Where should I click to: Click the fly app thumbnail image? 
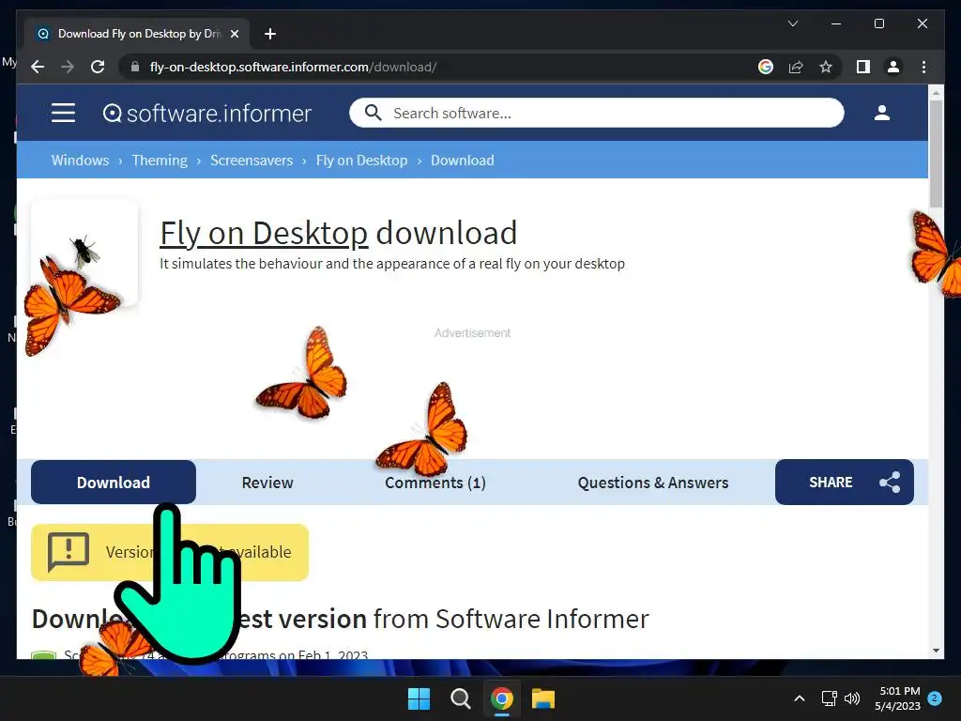pos(84,252)
